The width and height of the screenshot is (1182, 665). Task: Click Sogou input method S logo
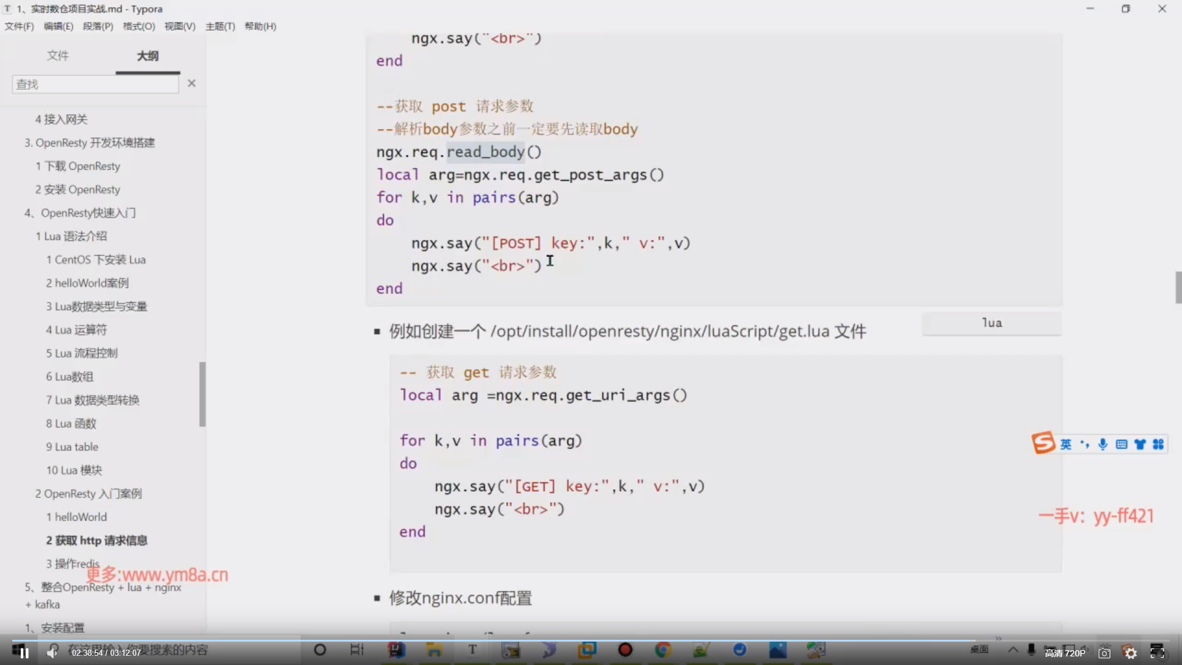[1043, 443]
